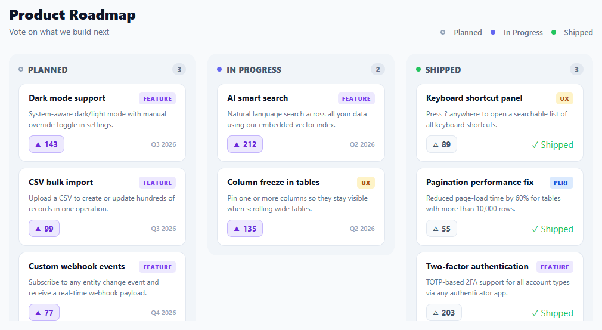Click the UX tag on Column freeze in tables
The width and height of the screenshot is (602, 330).
tap(366, 183)
